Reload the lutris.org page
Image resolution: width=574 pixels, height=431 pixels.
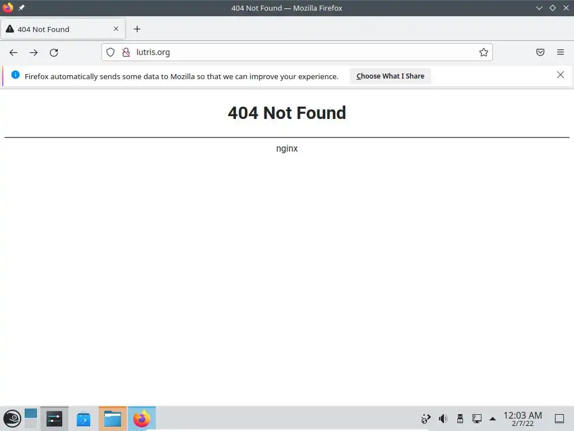(x=54, y=52)
